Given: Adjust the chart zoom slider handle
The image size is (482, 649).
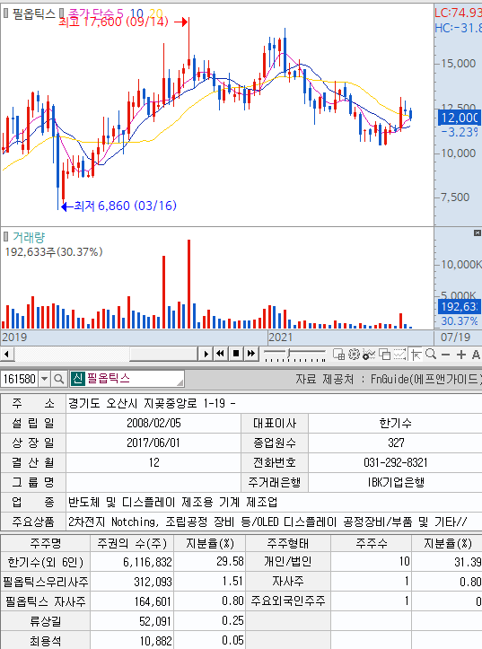Looking at the screenshot, I should [290, 353].
